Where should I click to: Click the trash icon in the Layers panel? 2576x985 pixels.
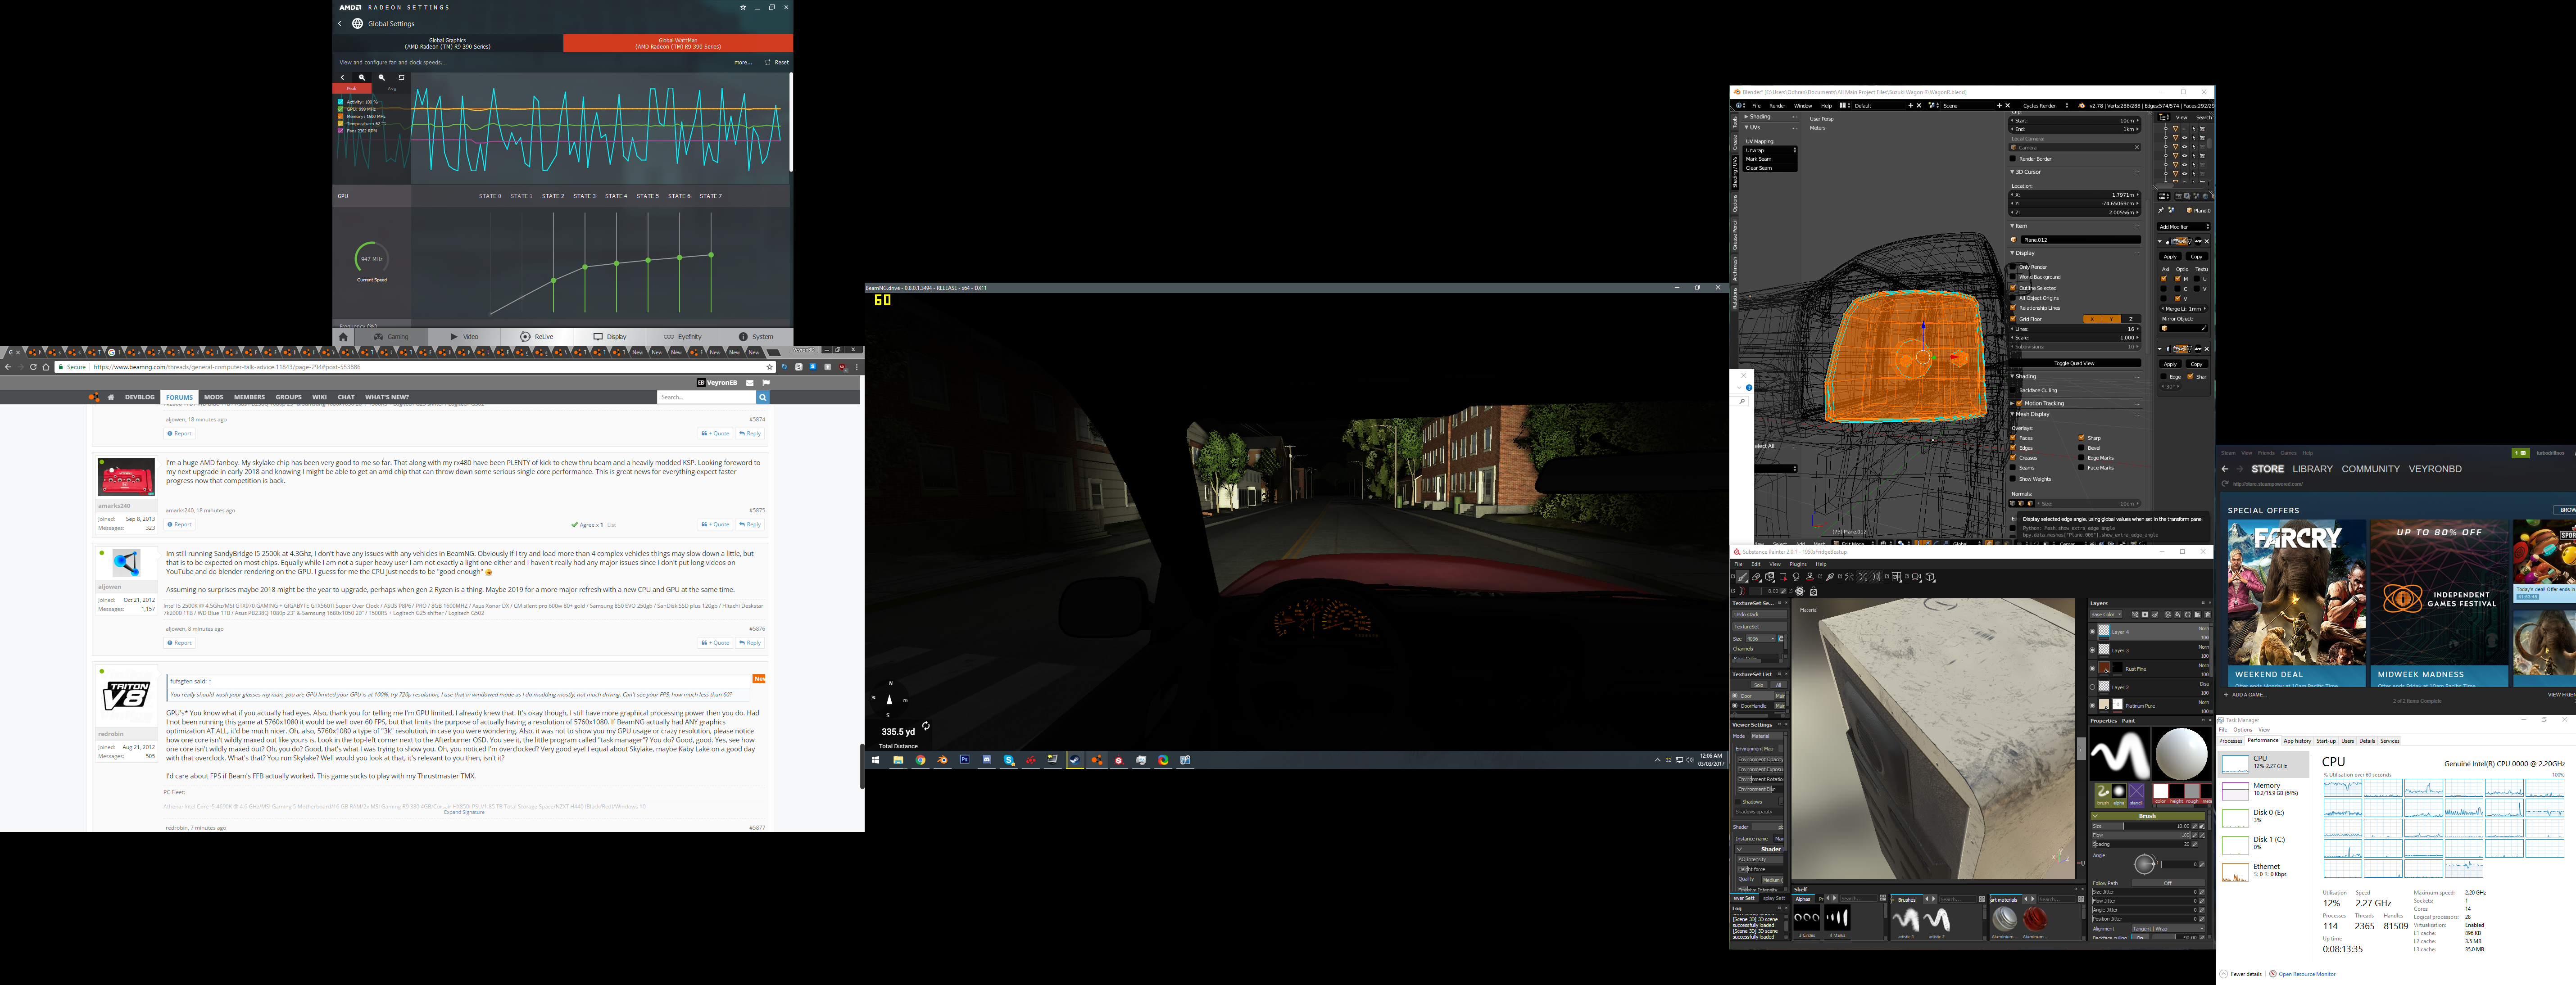2208,615
